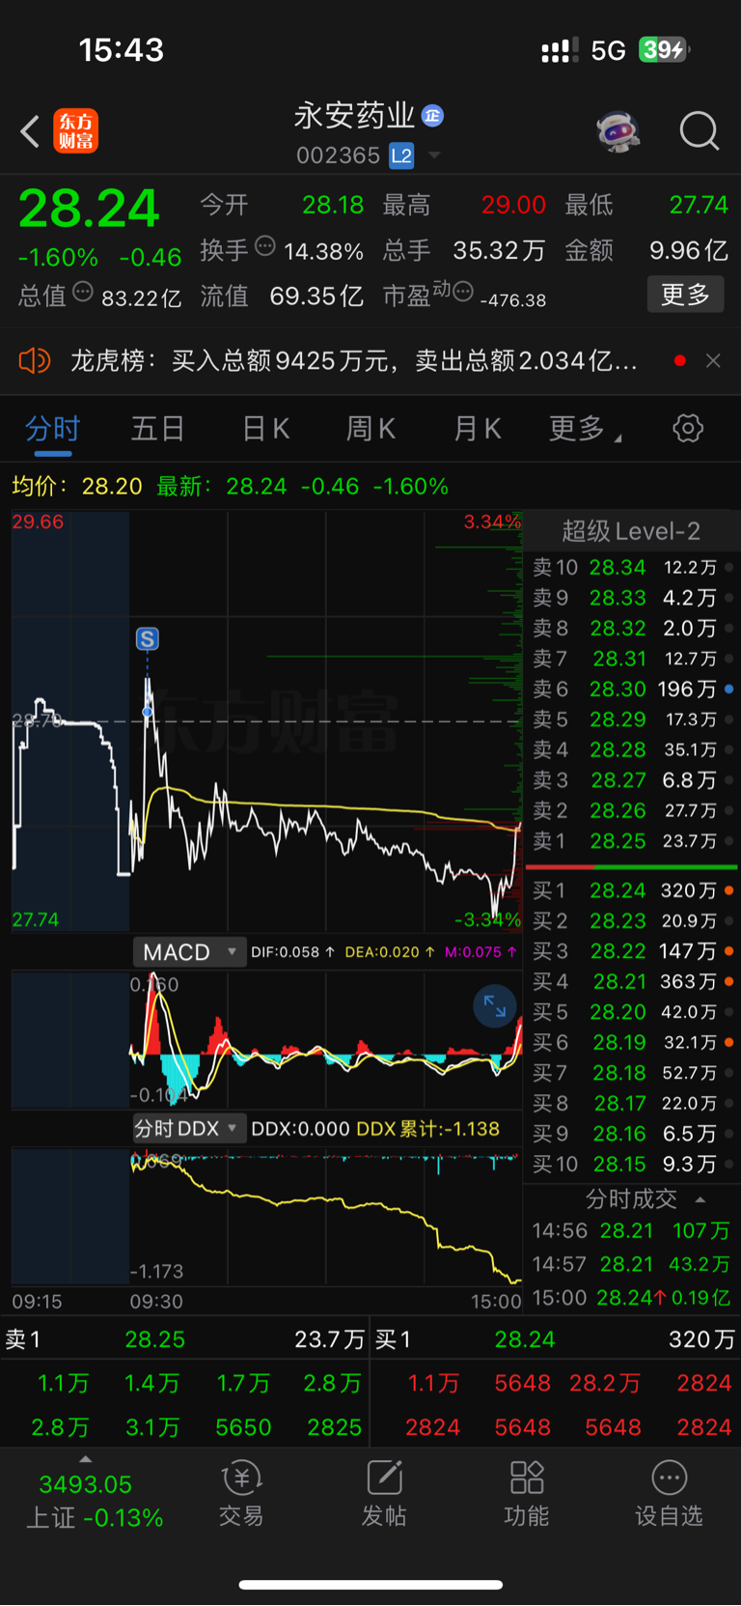Tap the speaker announcement icon
Screen dimensions: 741x1606
click(35, 361)
